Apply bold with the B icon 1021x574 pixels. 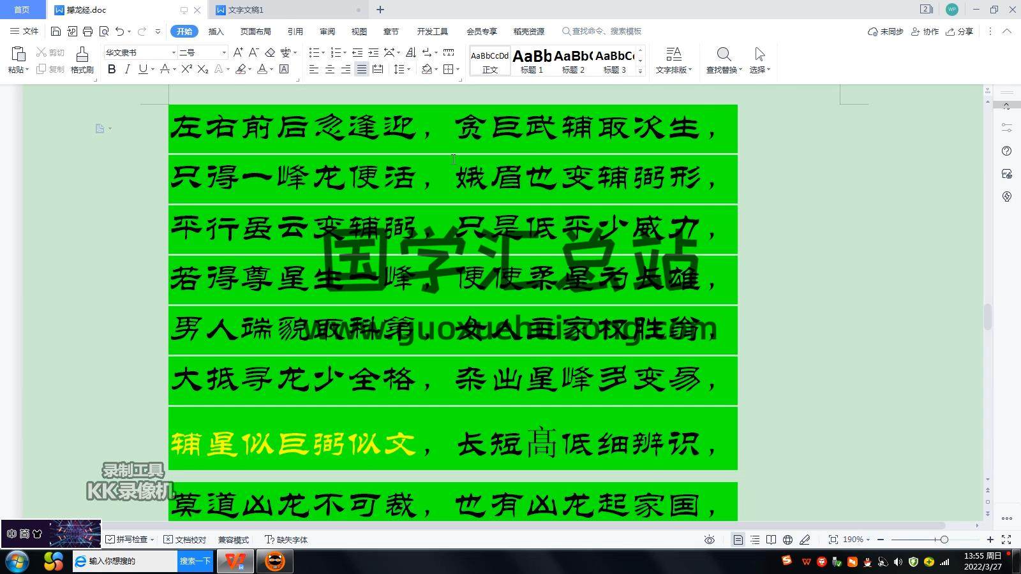(x=112, y=70)
